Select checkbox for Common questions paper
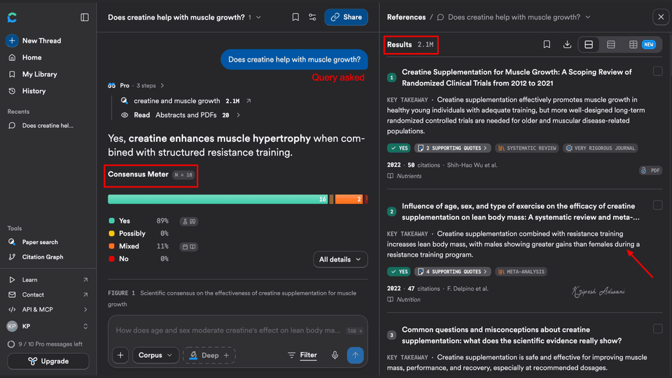 click(x=658, y=329)
